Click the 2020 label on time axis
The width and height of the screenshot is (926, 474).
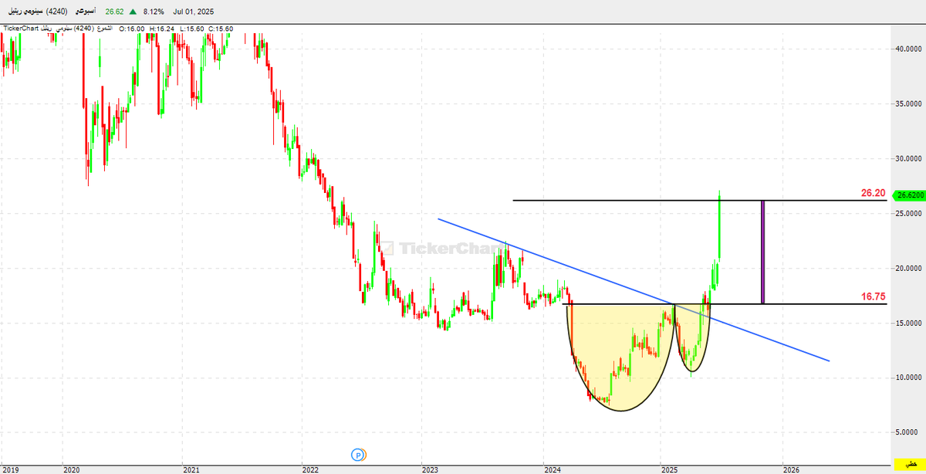click(x=72, y=469)
